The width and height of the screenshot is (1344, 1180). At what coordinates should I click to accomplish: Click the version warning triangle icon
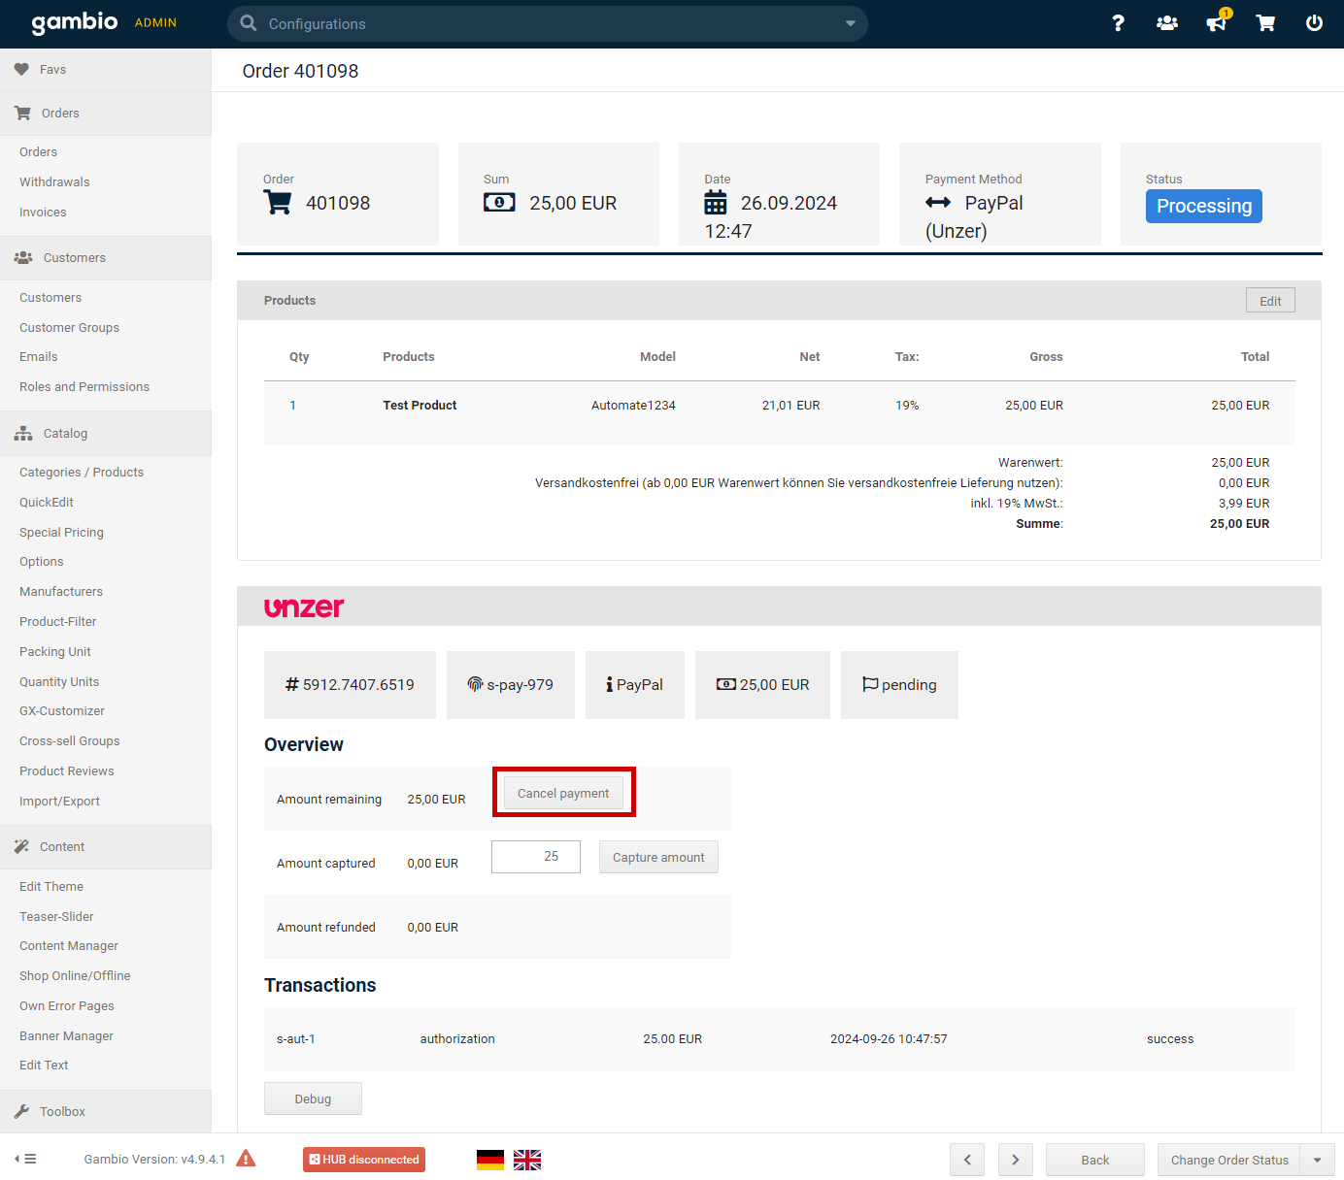pos(247,1159)
